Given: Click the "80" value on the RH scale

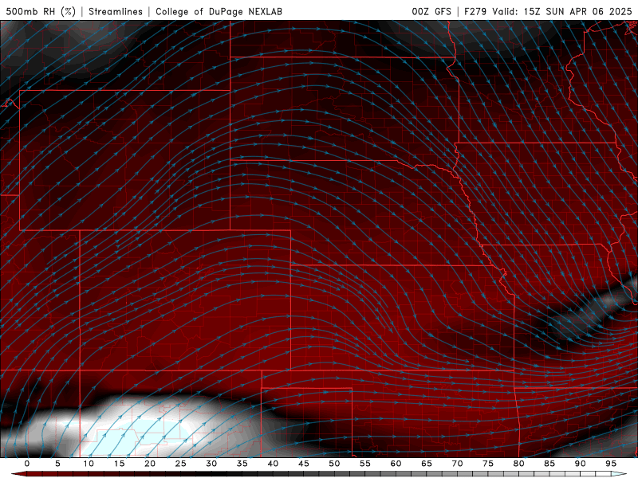Looking at the screenshot, I should pos(518,464).
